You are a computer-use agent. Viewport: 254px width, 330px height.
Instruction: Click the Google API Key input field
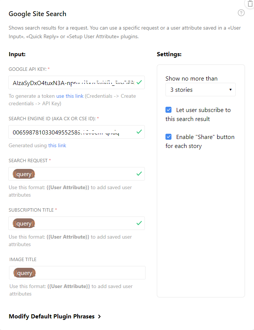(x=77, y=82)
